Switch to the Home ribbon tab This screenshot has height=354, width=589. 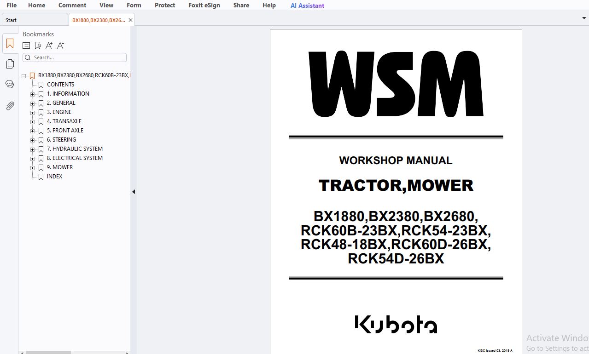pos(36,5)
